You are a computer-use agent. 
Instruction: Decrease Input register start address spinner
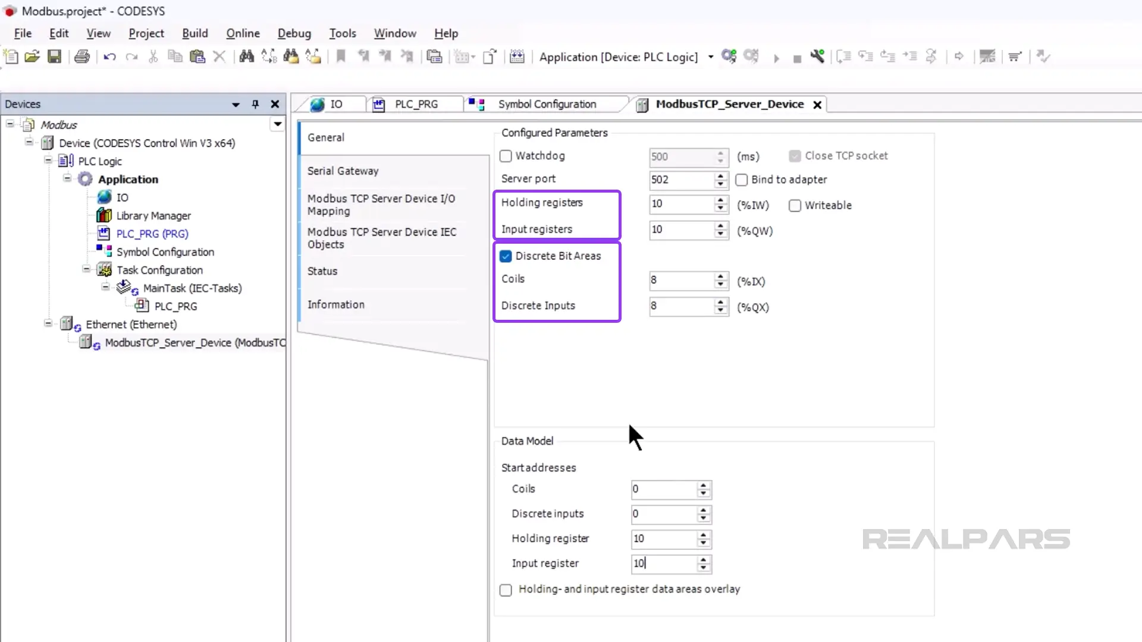704,568
